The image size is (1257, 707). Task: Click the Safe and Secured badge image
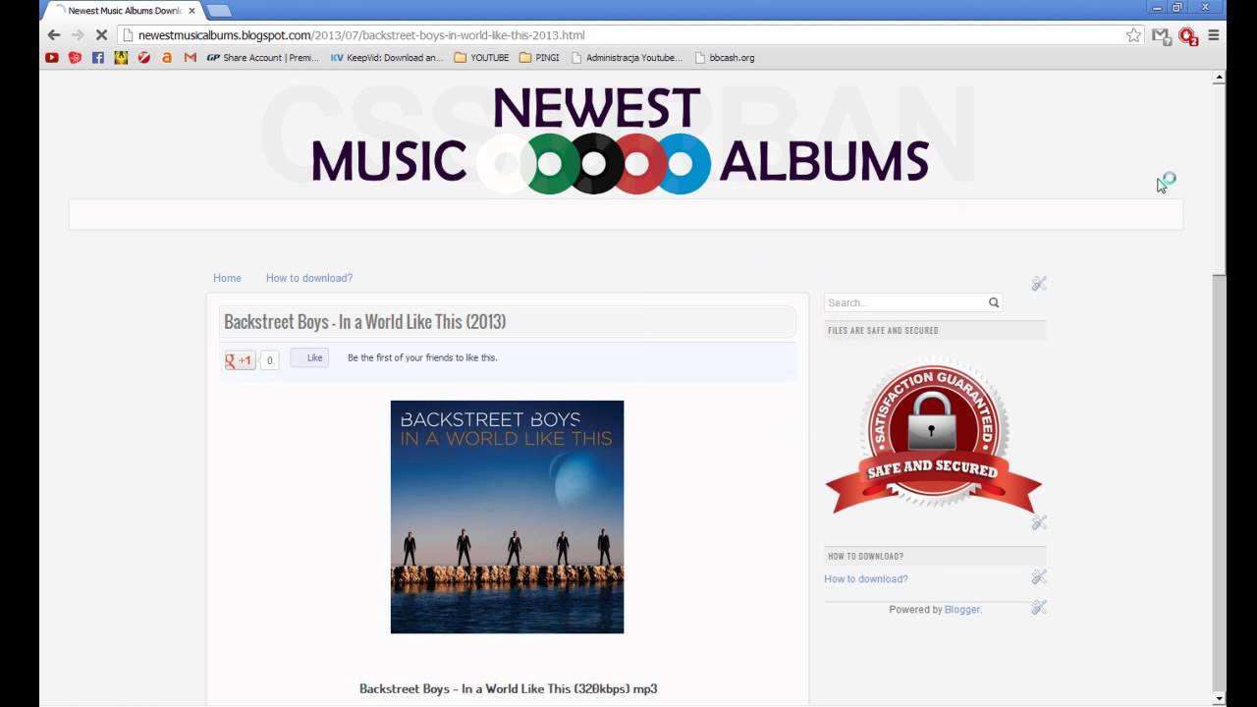933,436
